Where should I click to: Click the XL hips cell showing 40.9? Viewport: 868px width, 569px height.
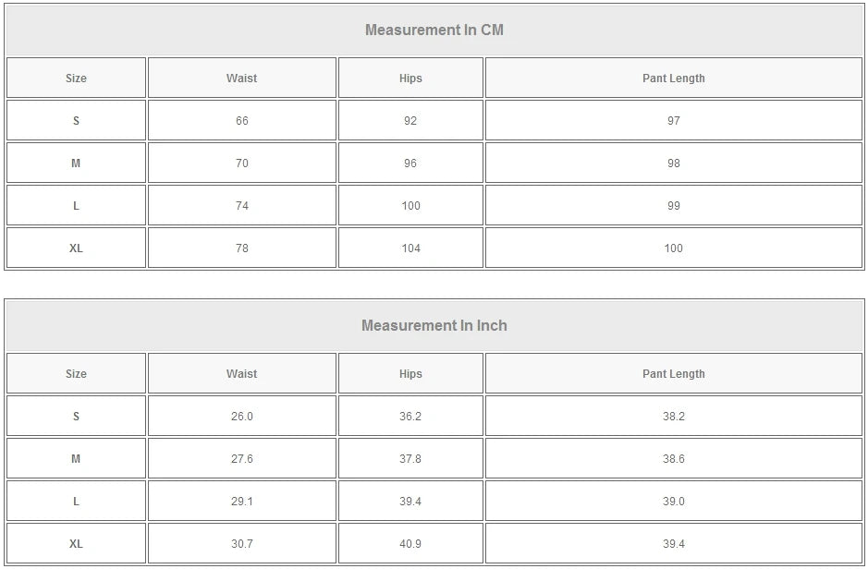coord(410,544)
